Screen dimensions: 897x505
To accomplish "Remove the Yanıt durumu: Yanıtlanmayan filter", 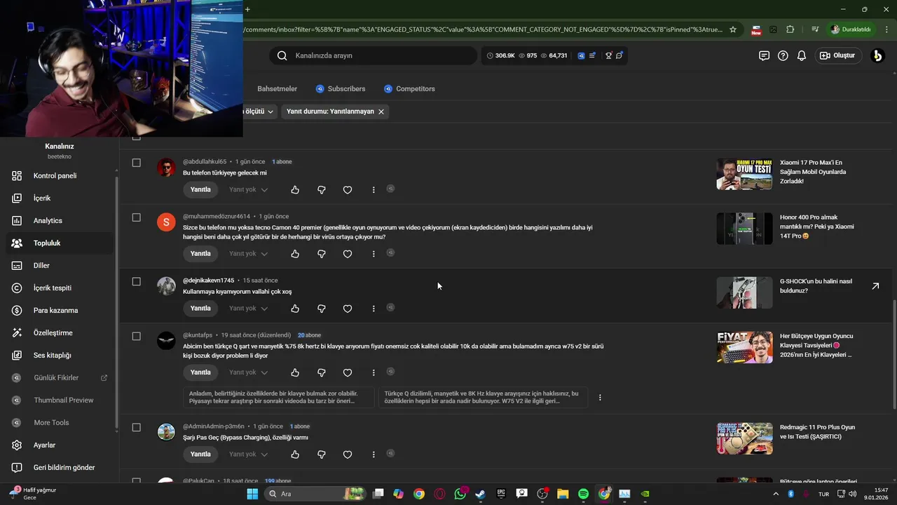I will coord(381,112).
